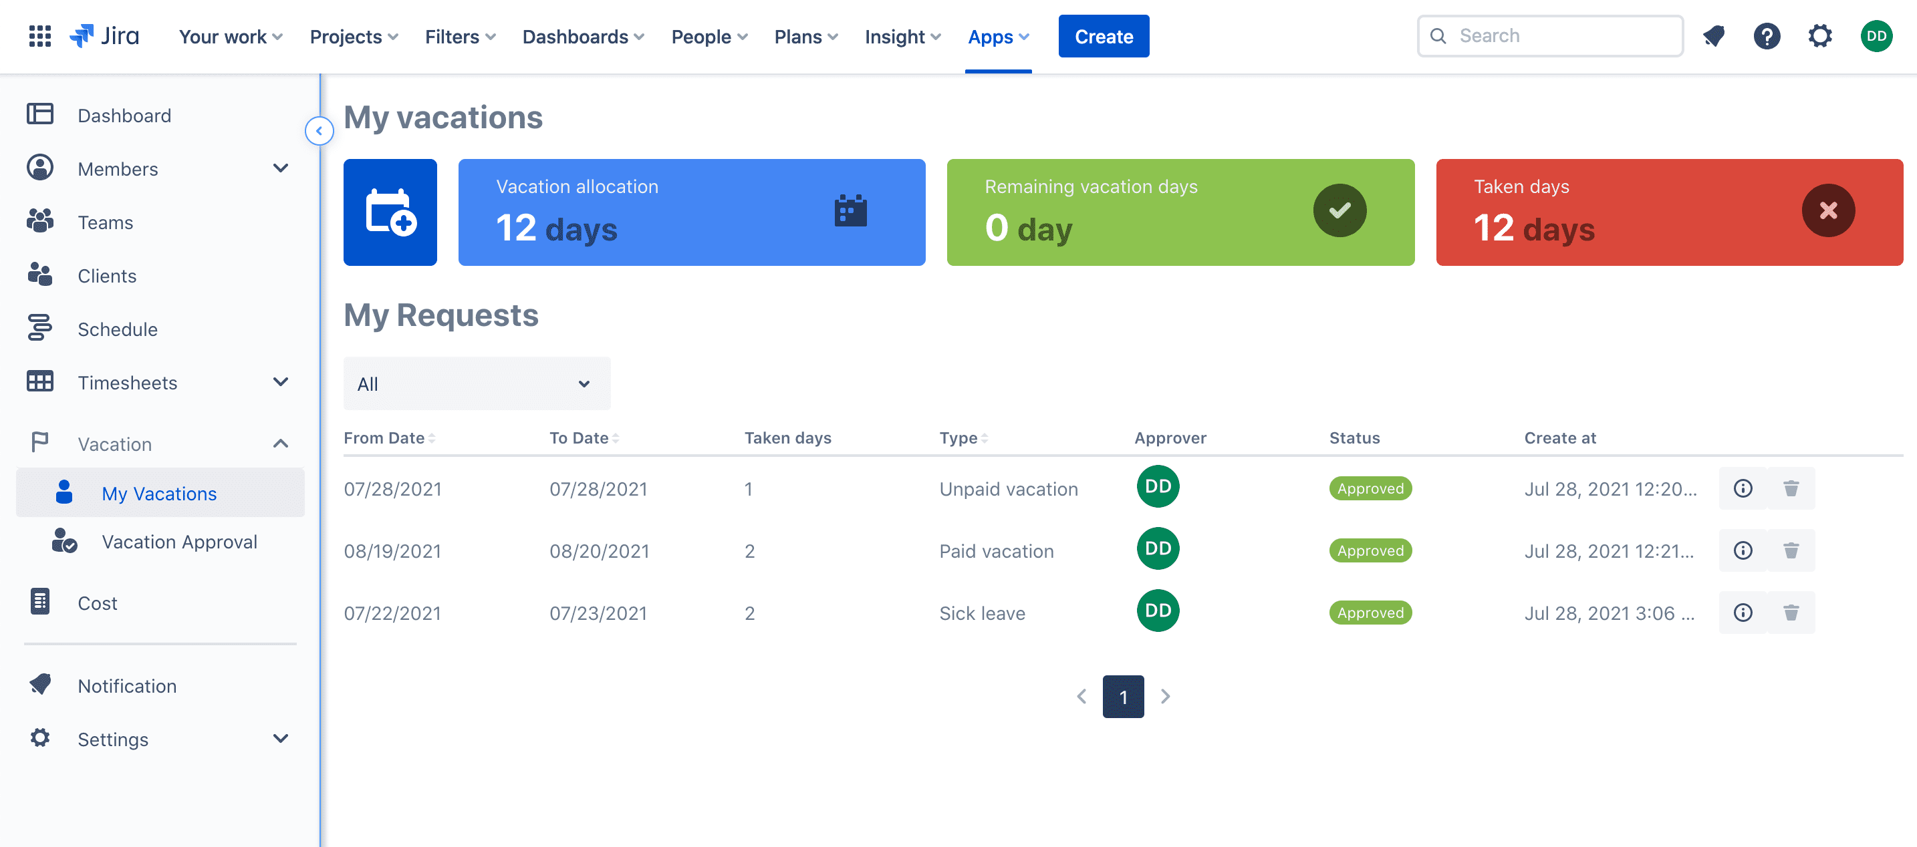The width and height of the screenshot is (1917, 847).
Task: Click DD approver avatar in Paid vacation row
Action: coord(1158,549)
